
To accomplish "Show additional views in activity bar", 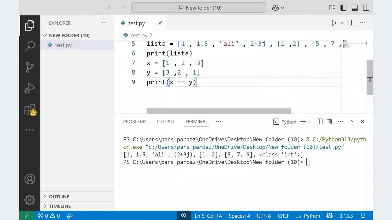I will [30, 130].
